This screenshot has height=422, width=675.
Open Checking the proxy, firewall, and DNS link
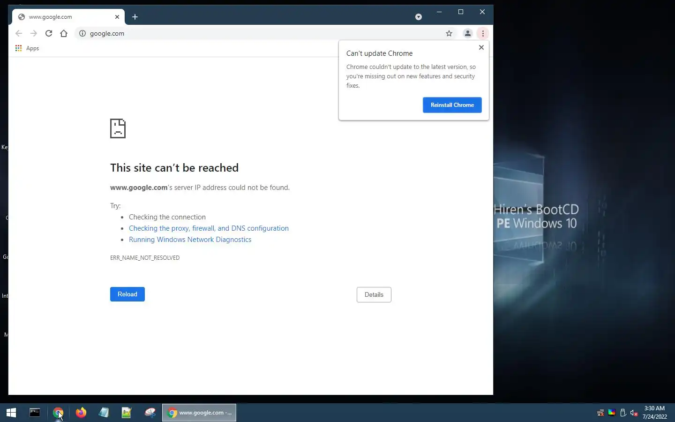pyautogui.click(x=209, y=228)
